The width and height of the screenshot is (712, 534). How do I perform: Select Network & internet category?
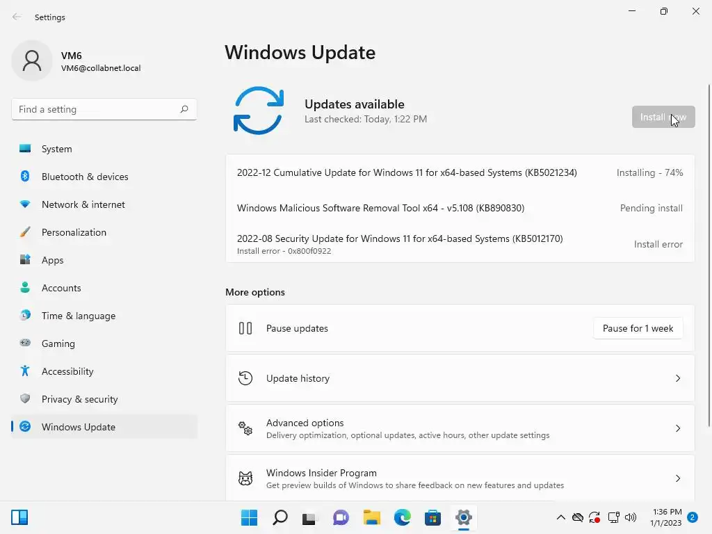pyautogui.click(x=104, y=204)
